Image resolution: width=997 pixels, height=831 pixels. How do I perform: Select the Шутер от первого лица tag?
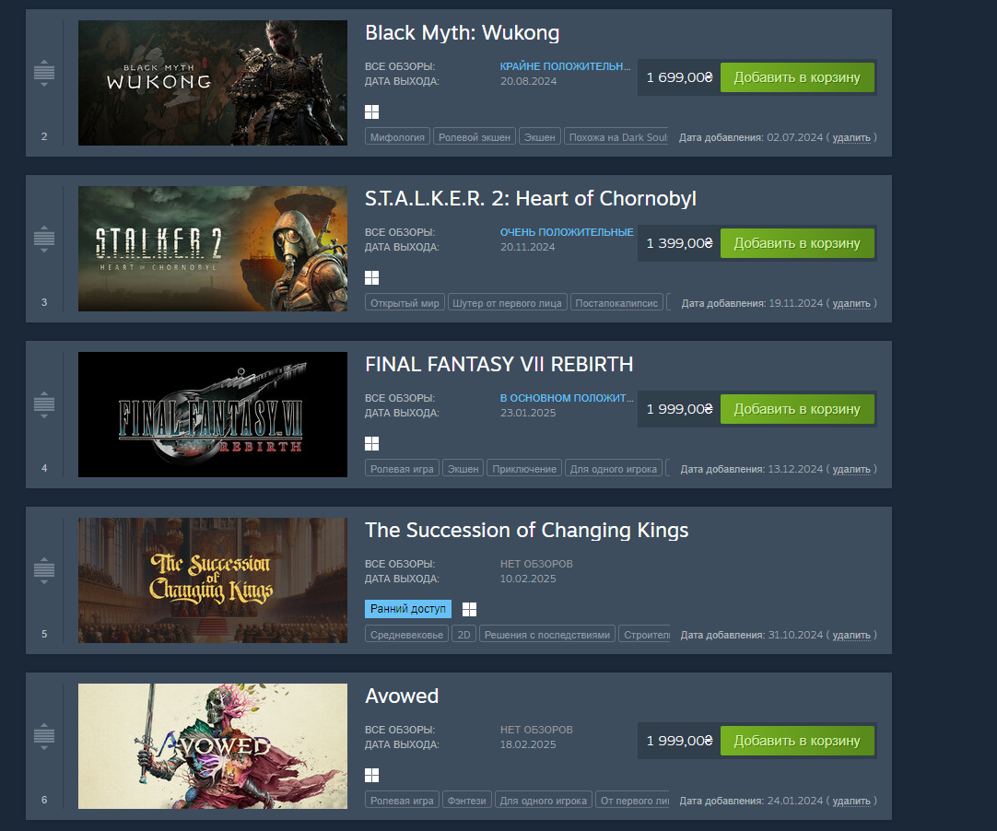click(x=507, y=303)
